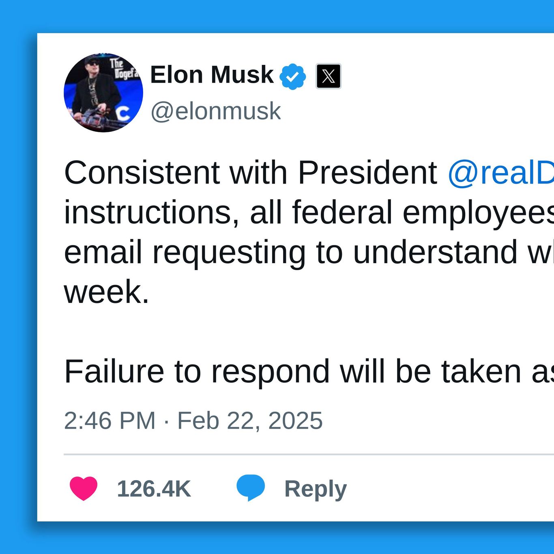Click the Reply button
This screenshot has height=554, width=554.
pos(314,488)
